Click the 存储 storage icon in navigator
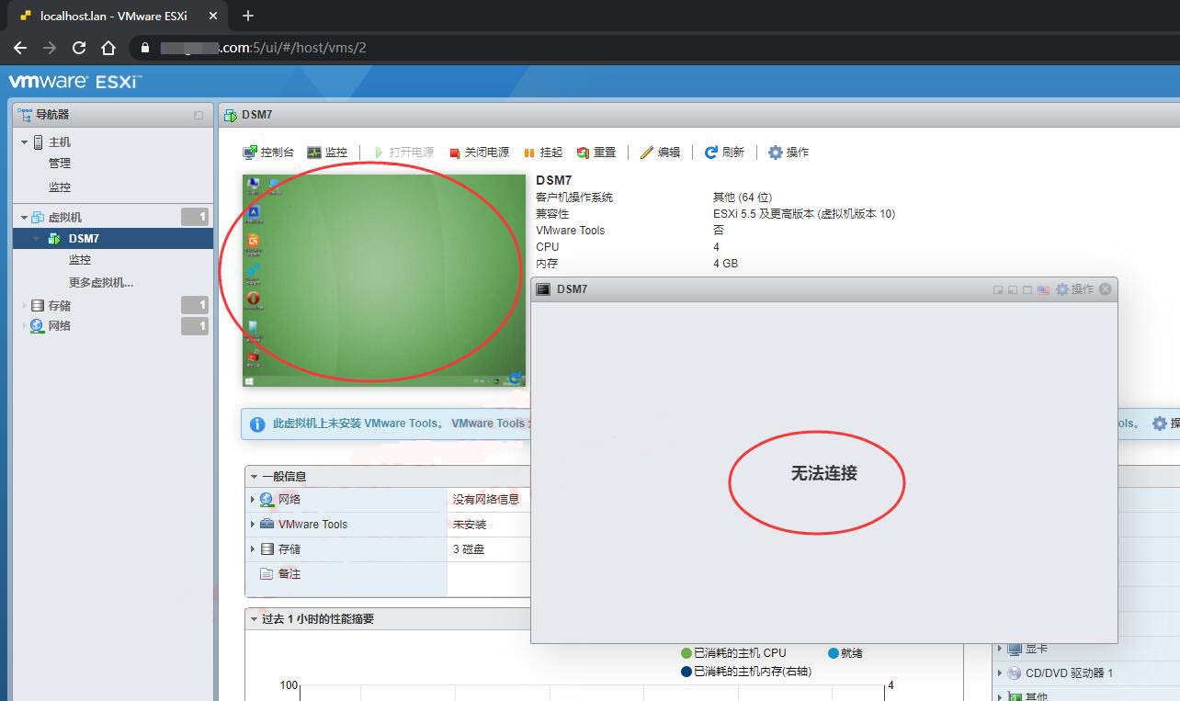 [x=38, y=306]
